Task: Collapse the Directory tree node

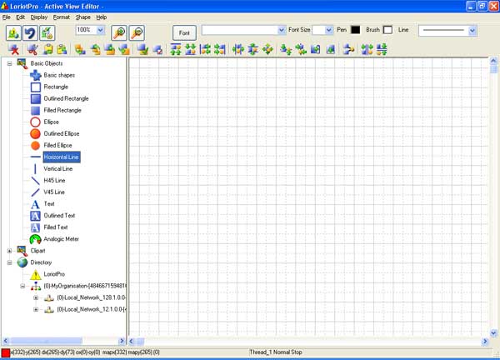Action: tap(9, 262)
